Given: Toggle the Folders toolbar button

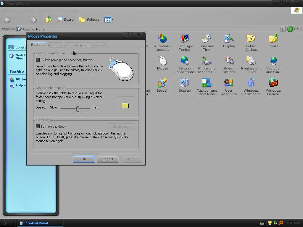Looking at the screenshot, I should tap(89, 20).
